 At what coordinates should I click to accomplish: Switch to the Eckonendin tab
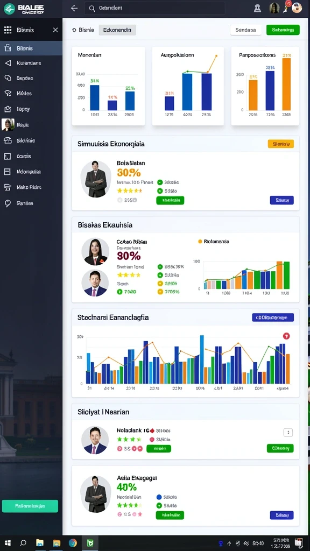(x=117, y=30)
